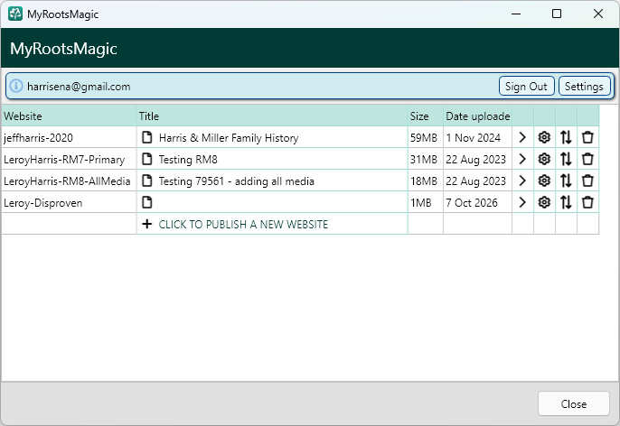Screen dimensions: 620x426
Task: Open settings gear for jeffharris-2020 website
Action: click(544, 137)
